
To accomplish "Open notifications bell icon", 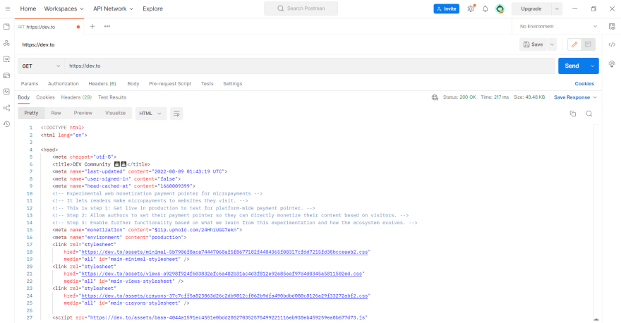I will point(486,8).
